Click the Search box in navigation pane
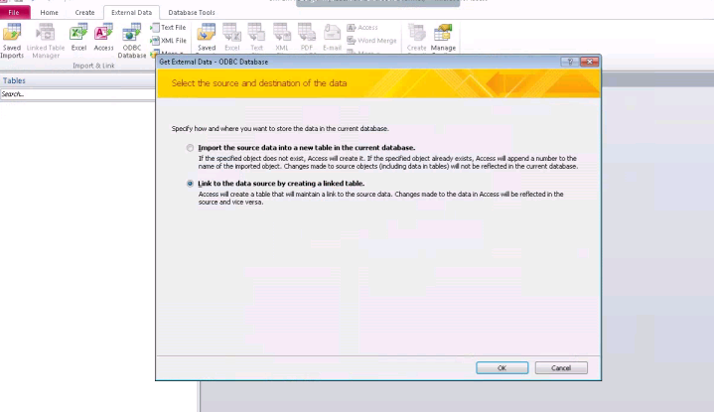This screenshot has width=714, height=412. click(74, 94)
